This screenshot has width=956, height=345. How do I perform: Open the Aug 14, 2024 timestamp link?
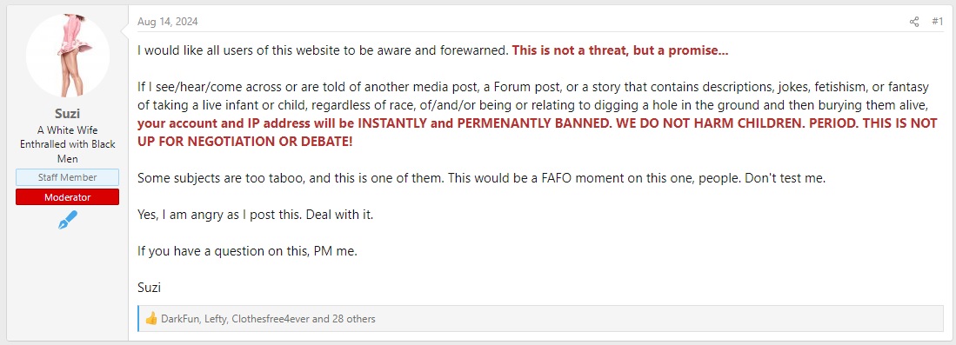tap(168, 22)
